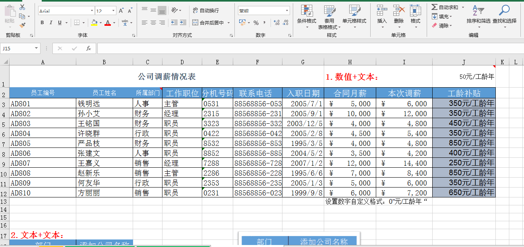
Task: Click the 工龄补贴 header cell
Action: pos(464,94)
